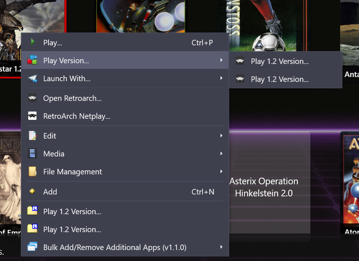Open the Media menu entry

pos(125,154)
